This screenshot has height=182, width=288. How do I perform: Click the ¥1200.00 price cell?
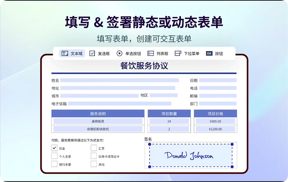pyautogui.click(x=215, y=129)
